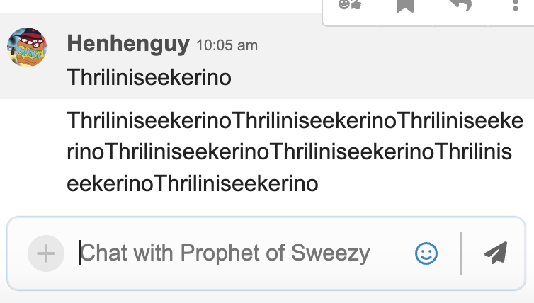Screen dimensions: 534x303
Task: Send the message with the paper plane
Action: click(496, 253)
